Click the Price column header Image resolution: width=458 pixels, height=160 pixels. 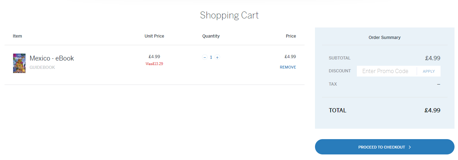[x=291, y=36]
